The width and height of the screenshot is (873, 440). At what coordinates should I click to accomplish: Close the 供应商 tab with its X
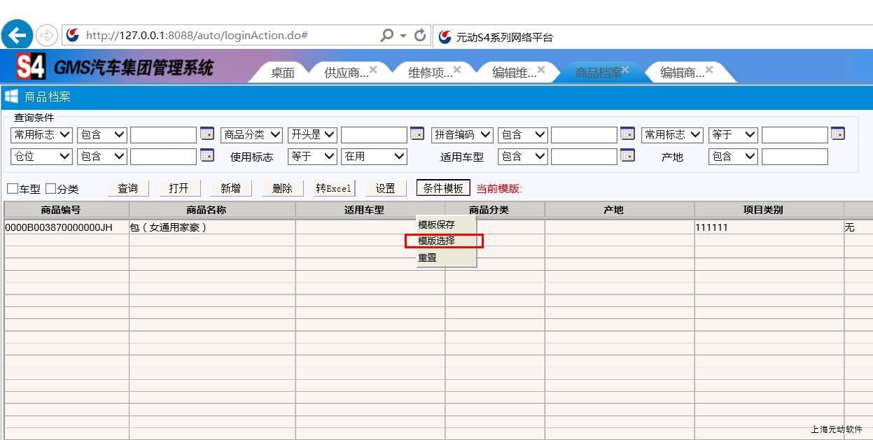373,69
